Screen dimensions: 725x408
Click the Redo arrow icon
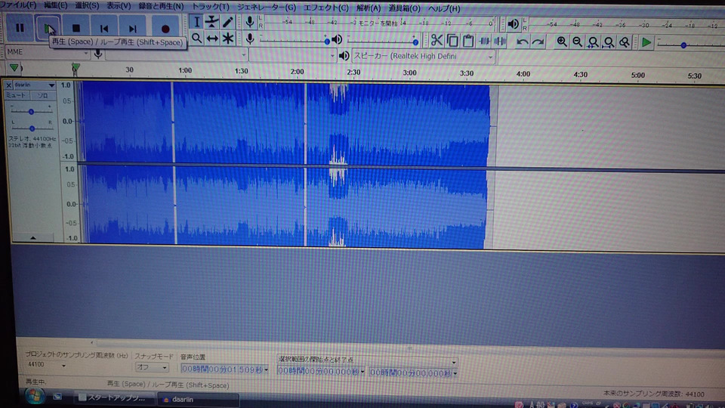coord(538,42)
